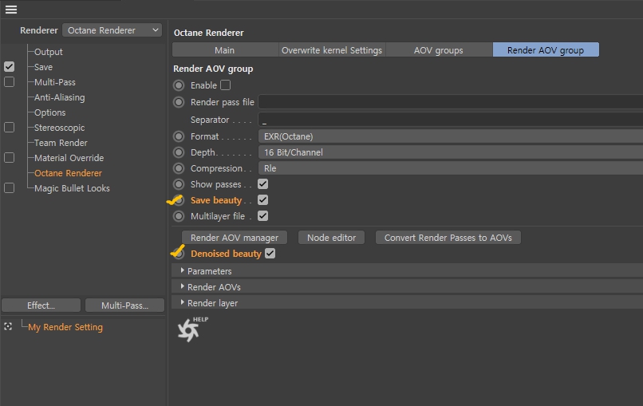
Task: Select Stereoscopic in the settings list
Action: tap(60, 128)
